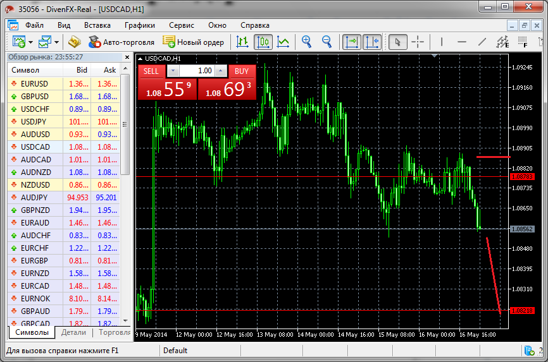
Task: Click the volume 1.00 input field
Action: 197,71
